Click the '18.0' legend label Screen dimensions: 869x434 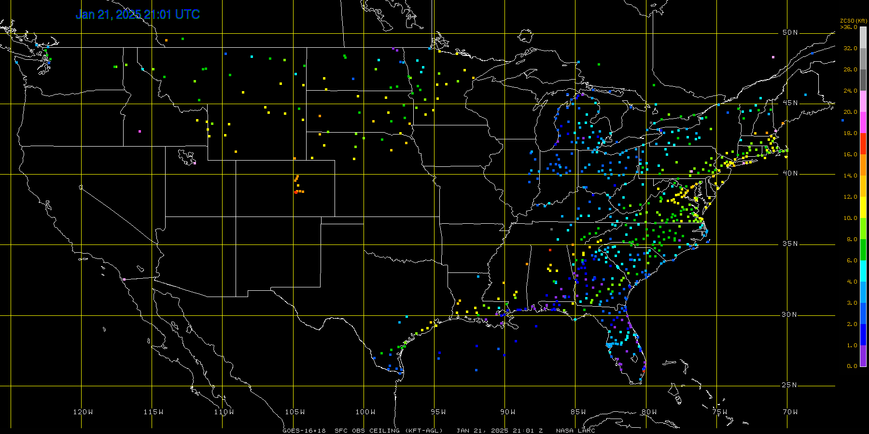850,133
